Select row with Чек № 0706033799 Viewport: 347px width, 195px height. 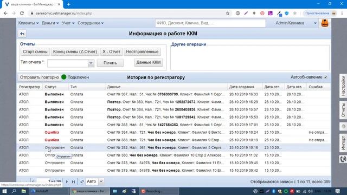click(x=174, y=94)
